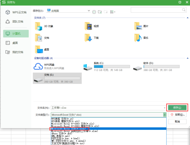Viewport: 190px width, 145px height.
Task: Click the up one level folder icon
Action: click(100, 12)
